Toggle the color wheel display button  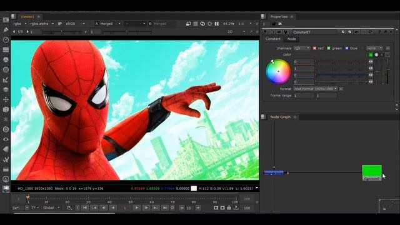pyautogui.click(x=376, y=55)
